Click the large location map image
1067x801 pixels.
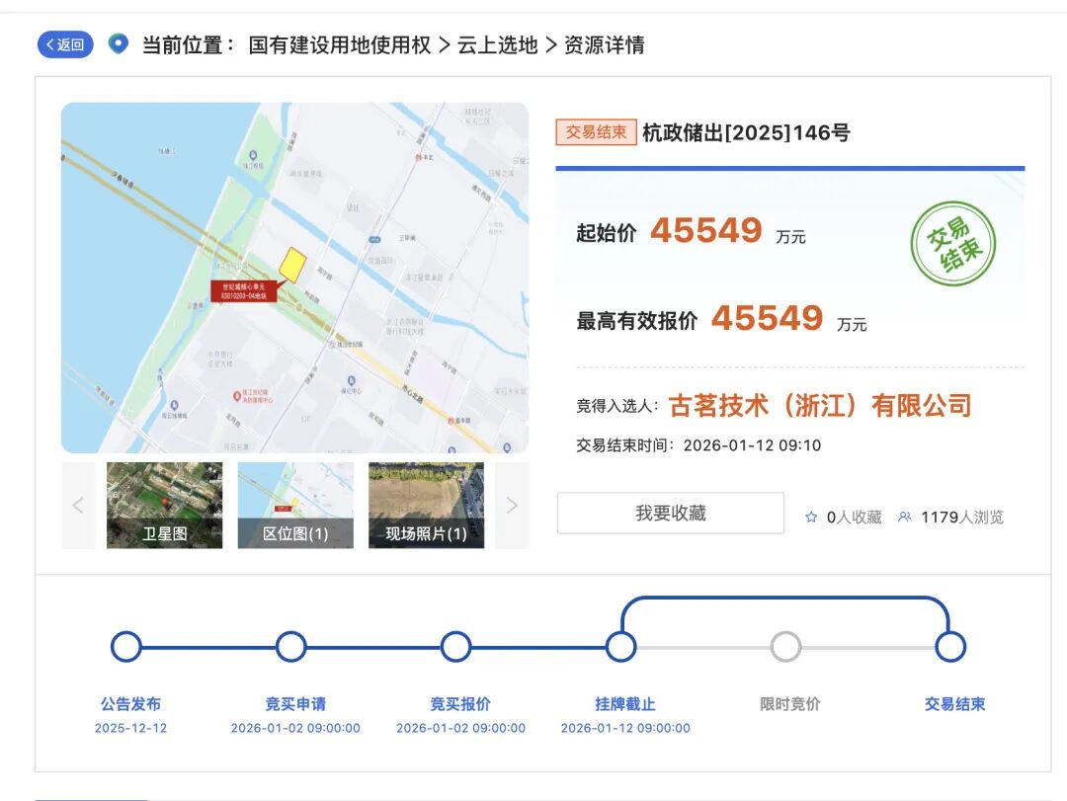click(294, 278)
